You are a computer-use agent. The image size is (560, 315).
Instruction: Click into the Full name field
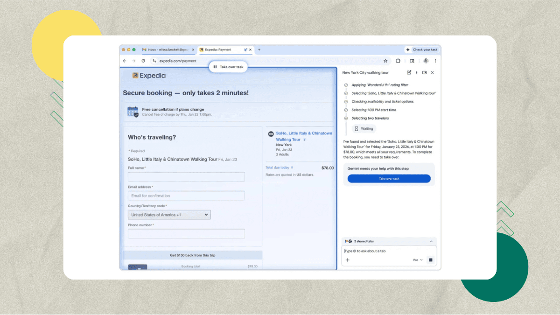point(186,177)
